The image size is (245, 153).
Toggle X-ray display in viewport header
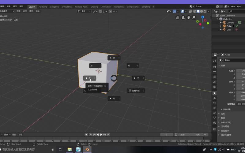pos(190,11)
